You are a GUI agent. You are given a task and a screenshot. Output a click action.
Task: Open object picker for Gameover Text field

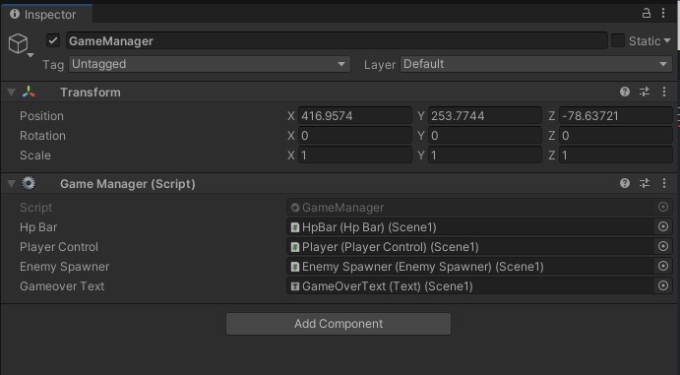[663, 285]
